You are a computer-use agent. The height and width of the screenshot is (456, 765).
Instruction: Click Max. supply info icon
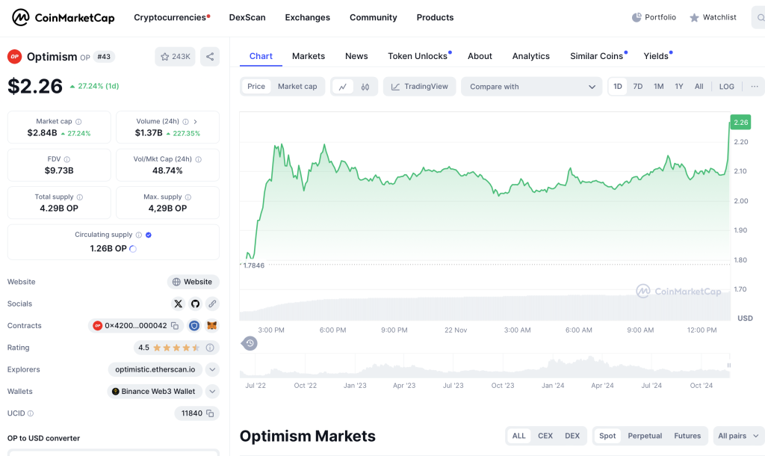[188, 197]
